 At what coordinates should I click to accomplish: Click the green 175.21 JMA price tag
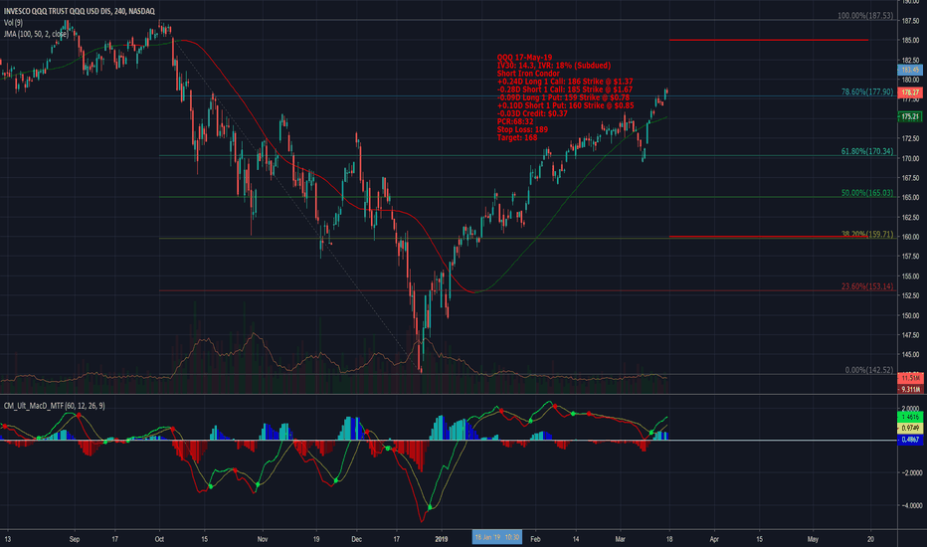910,117
